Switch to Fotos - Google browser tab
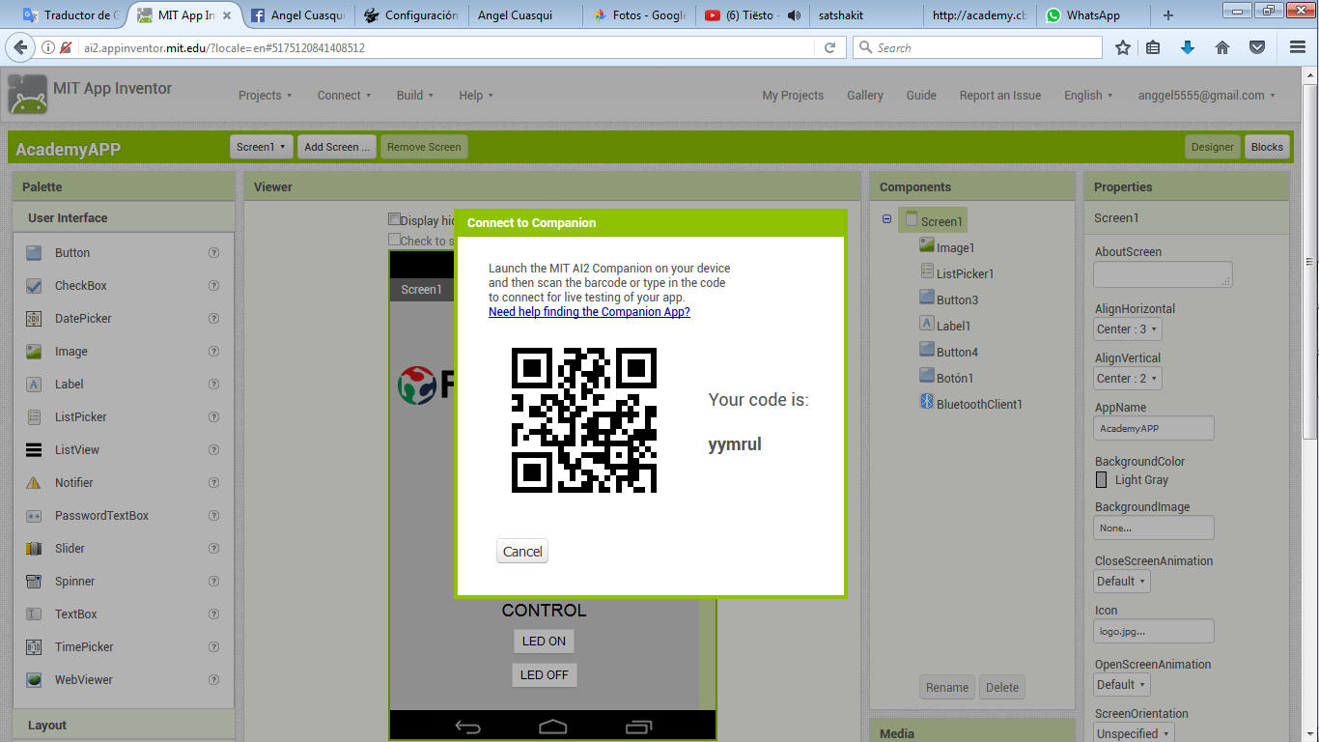Screen dimensions: 1319x742 pos(638,15)
